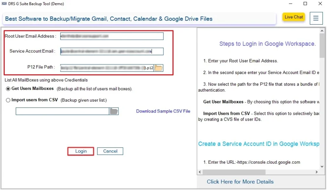
Task: Open Click Here for More Details
Action: click(240, 181)
